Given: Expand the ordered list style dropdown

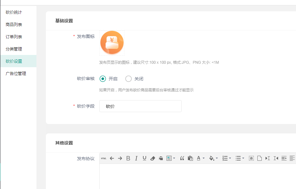Looking at the screenshot, I should [230, 158].
